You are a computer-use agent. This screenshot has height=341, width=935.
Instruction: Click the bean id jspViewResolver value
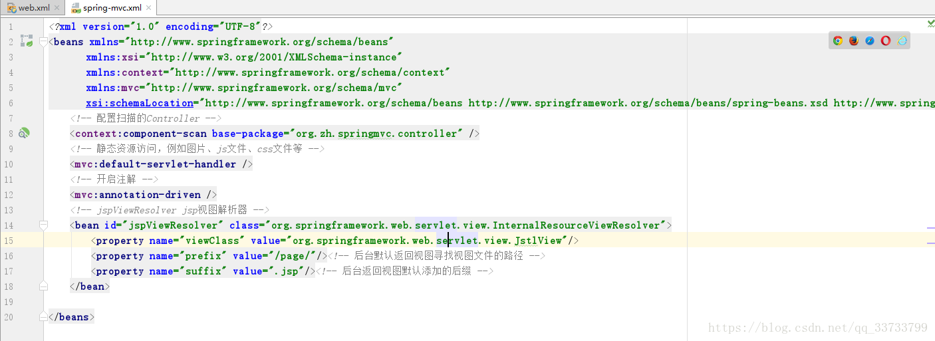(x=173, y=225)
